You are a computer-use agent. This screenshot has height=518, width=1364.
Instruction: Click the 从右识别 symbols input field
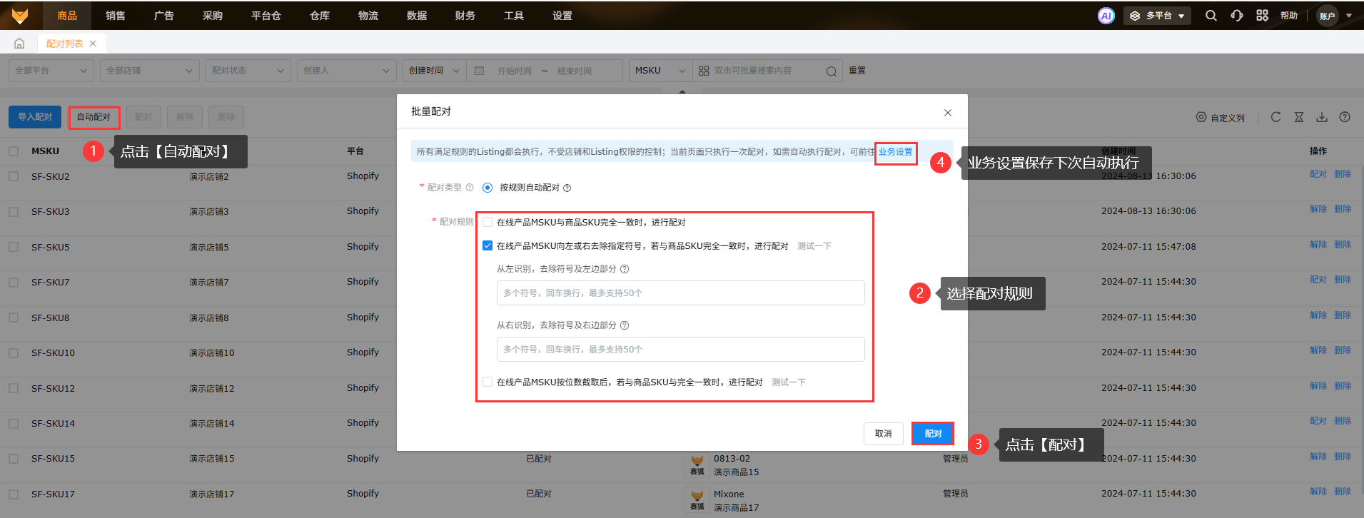[681, 349]
